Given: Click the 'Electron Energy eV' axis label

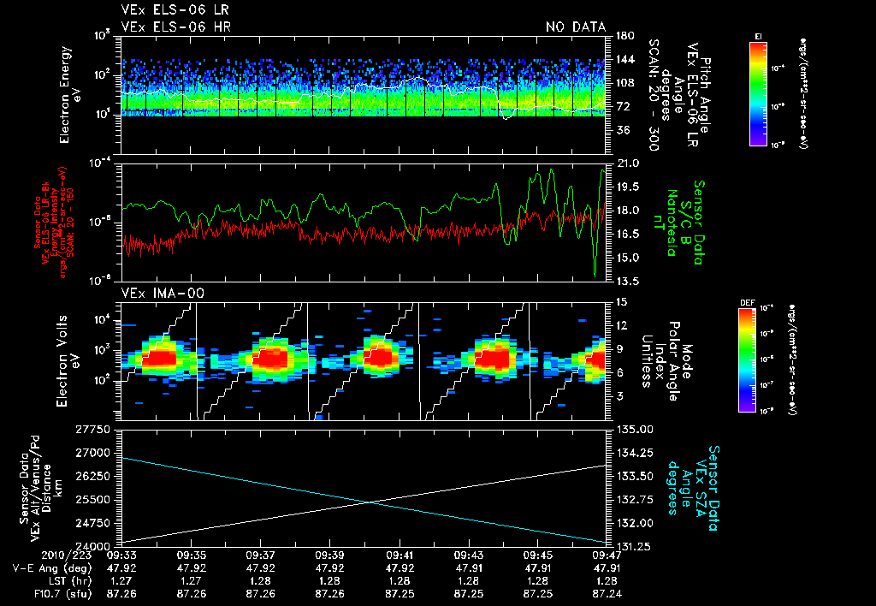Looking at the screenshot, I should tap(70, 95).
